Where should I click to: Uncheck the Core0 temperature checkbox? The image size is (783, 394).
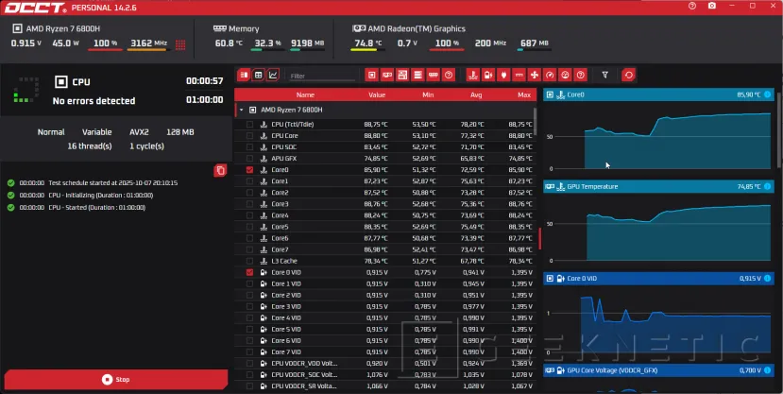[x=249, y=170]
